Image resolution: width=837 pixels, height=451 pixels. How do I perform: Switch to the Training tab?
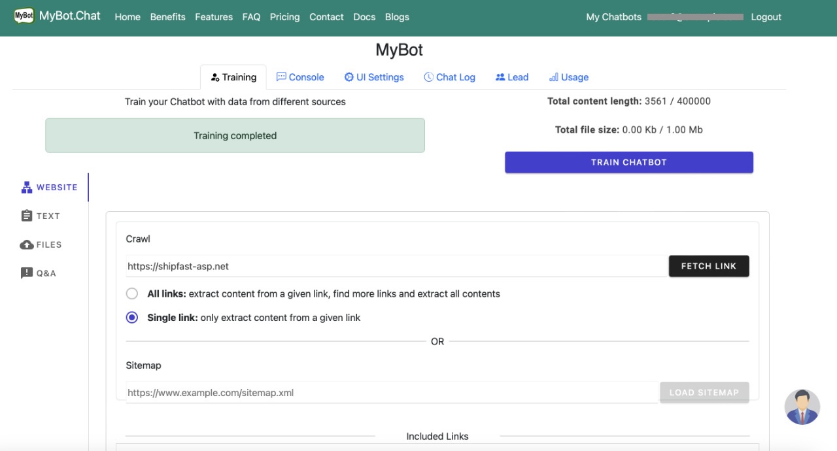pos(233,76)
